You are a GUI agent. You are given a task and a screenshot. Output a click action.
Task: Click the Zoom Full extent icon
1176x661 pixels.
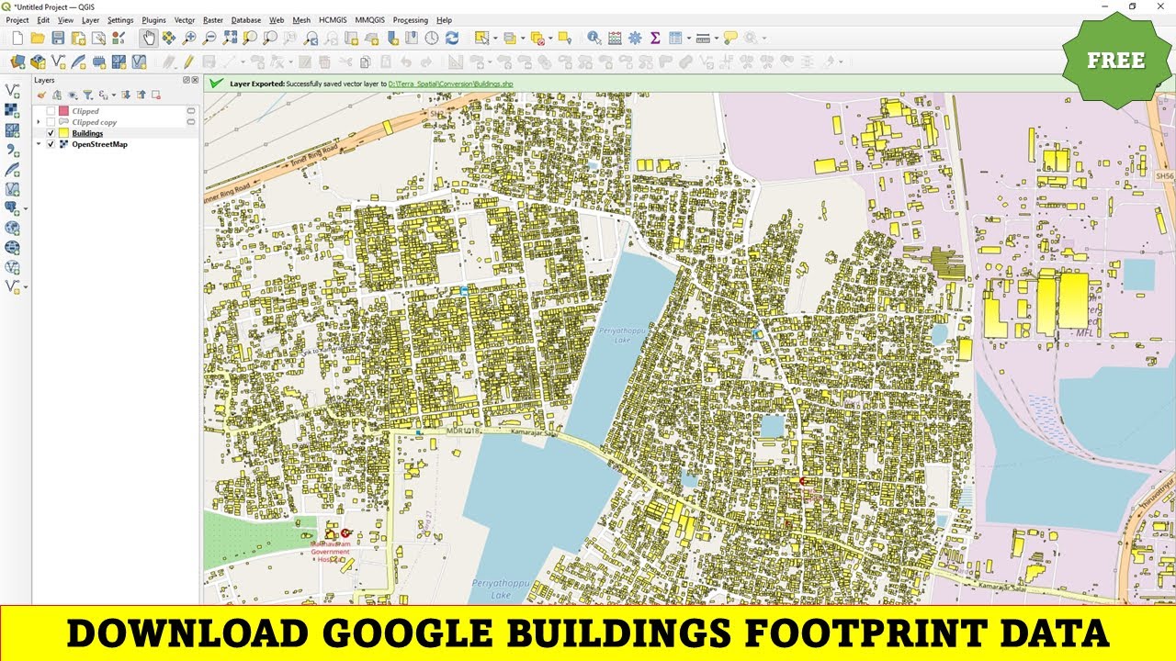pyautogui.click(x=230, y=38)
